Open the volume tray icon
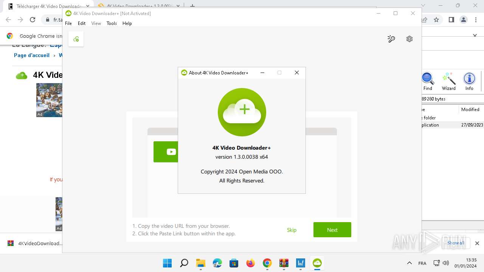This screenshot has height=272, width=484. click(x=446, y=263)
